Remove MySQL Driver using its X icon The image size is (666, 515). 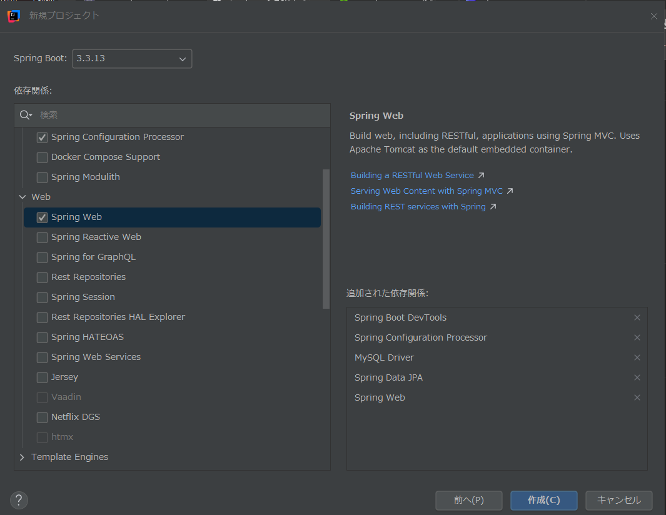click(x=637, y=357)
